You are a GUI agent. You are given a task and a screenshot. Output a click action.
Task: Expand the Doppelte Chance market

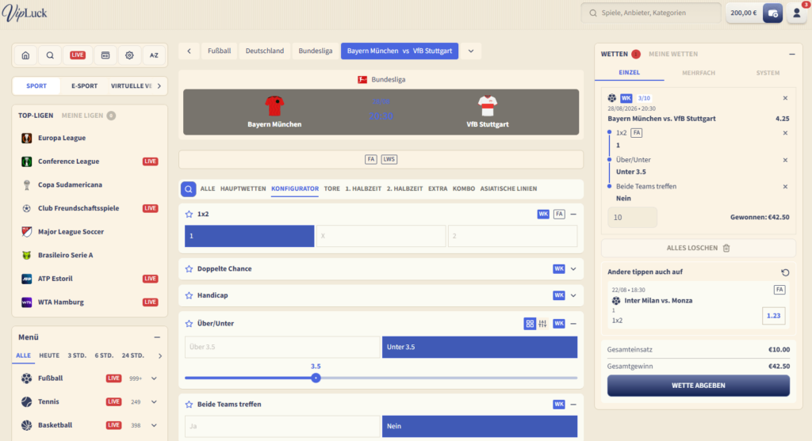click(x=573, y=269)
